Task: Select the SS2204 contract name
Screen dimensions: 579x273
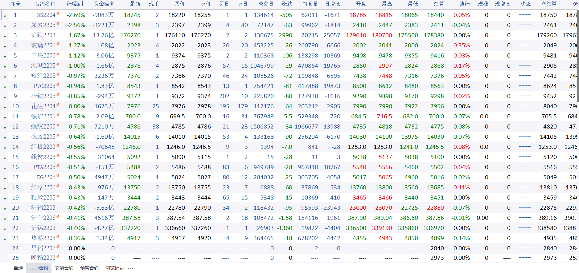Action: (x=46, y=15)
